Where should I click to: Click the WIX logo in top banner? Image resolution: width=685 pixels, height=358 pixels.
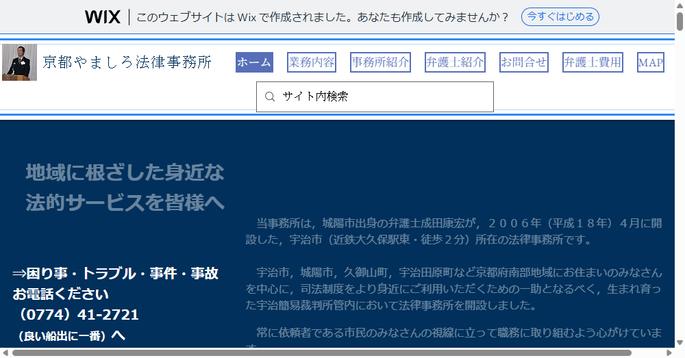tap(103, 17)
